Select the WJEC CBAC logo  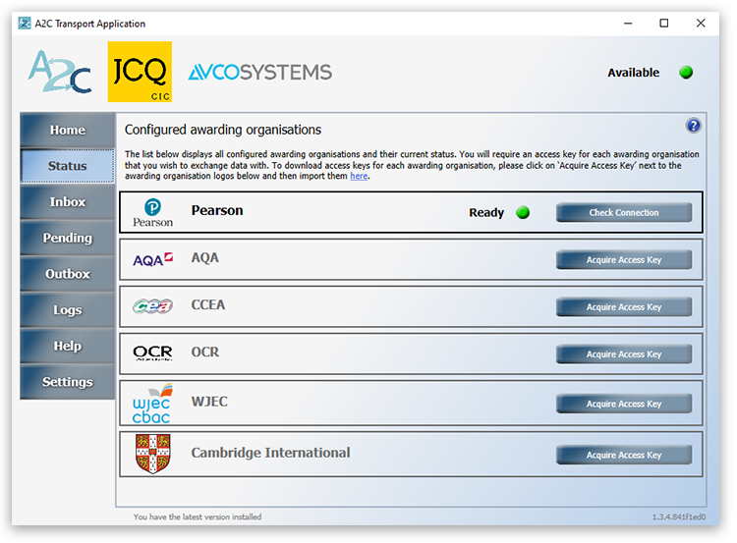point(152,404)
